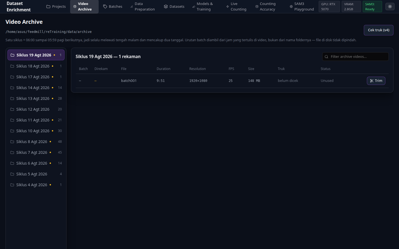Click the Projects folder icon in navbar
The height and width of the screenshot is (249, 399).
click(x=48, y=6)
